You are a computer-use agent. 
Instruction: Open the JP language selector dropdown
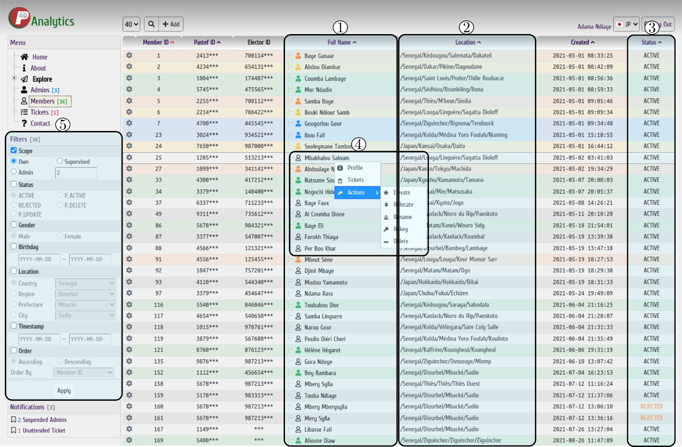pyautogui.click(x=626, y=24)
